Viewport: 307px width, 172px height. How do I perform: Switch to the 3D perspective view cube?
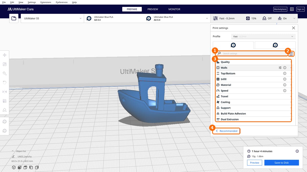coord(14,167)
